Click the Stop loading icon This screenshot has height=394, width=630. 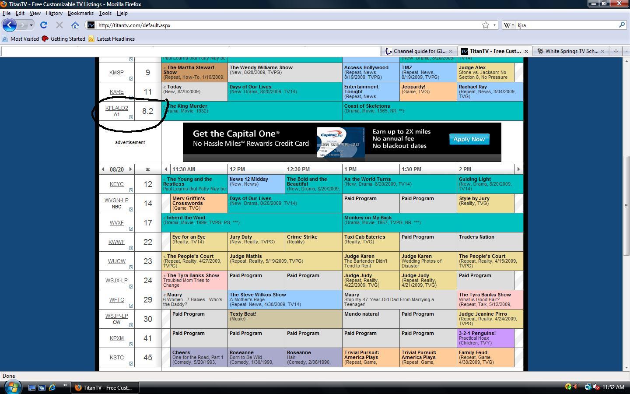(59, 25)
